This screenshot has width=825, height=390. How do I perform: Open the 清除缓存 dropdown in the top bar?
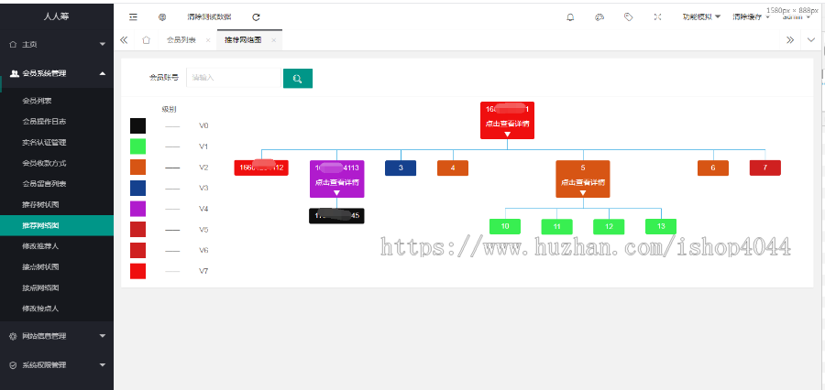(751, 16)
